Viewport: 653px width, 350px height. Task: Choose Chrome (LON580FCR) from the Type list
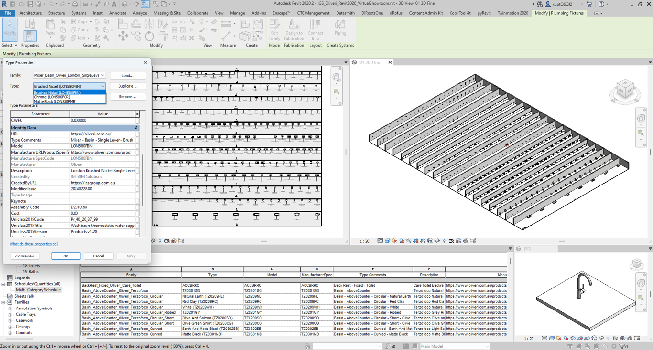[53, 97]
